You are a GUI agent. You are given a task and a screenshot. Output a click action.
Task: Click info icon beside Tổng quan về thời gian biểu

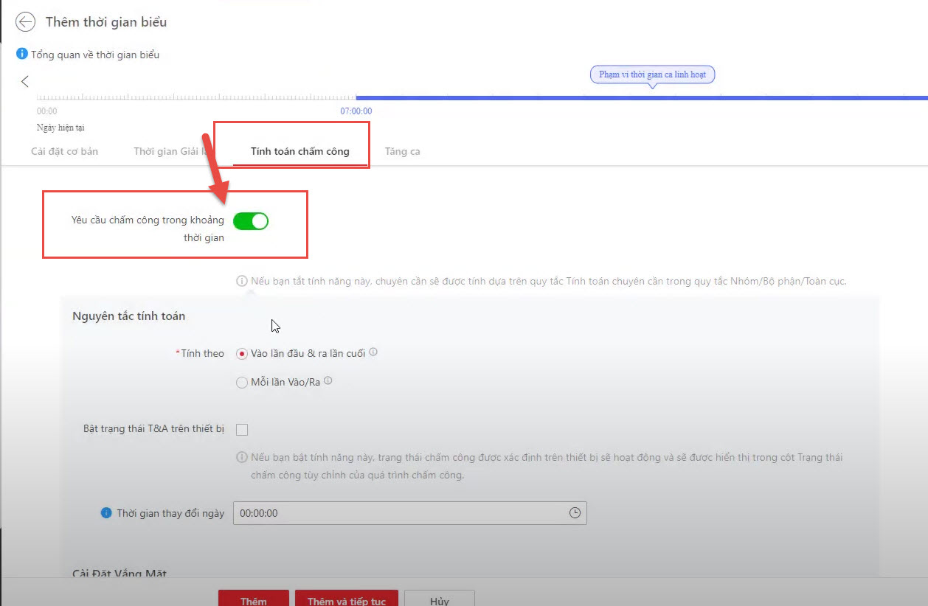22,55
